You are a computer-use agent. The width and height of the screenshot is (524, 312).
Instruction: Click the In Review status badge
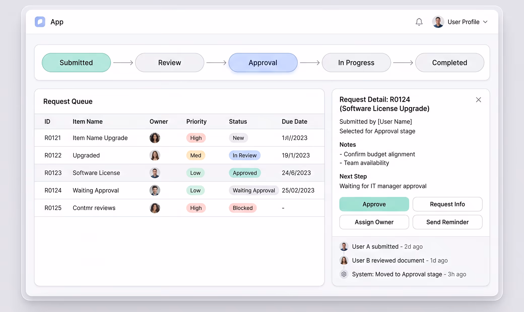pyautogui.click(x=245, y=155)
